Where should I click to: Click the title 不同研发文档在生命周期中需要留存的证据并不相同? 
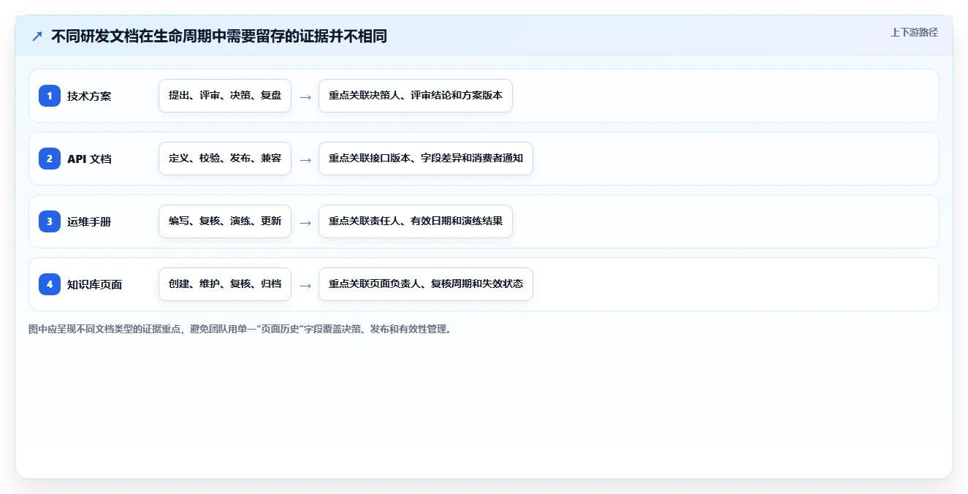coord(219,36)
